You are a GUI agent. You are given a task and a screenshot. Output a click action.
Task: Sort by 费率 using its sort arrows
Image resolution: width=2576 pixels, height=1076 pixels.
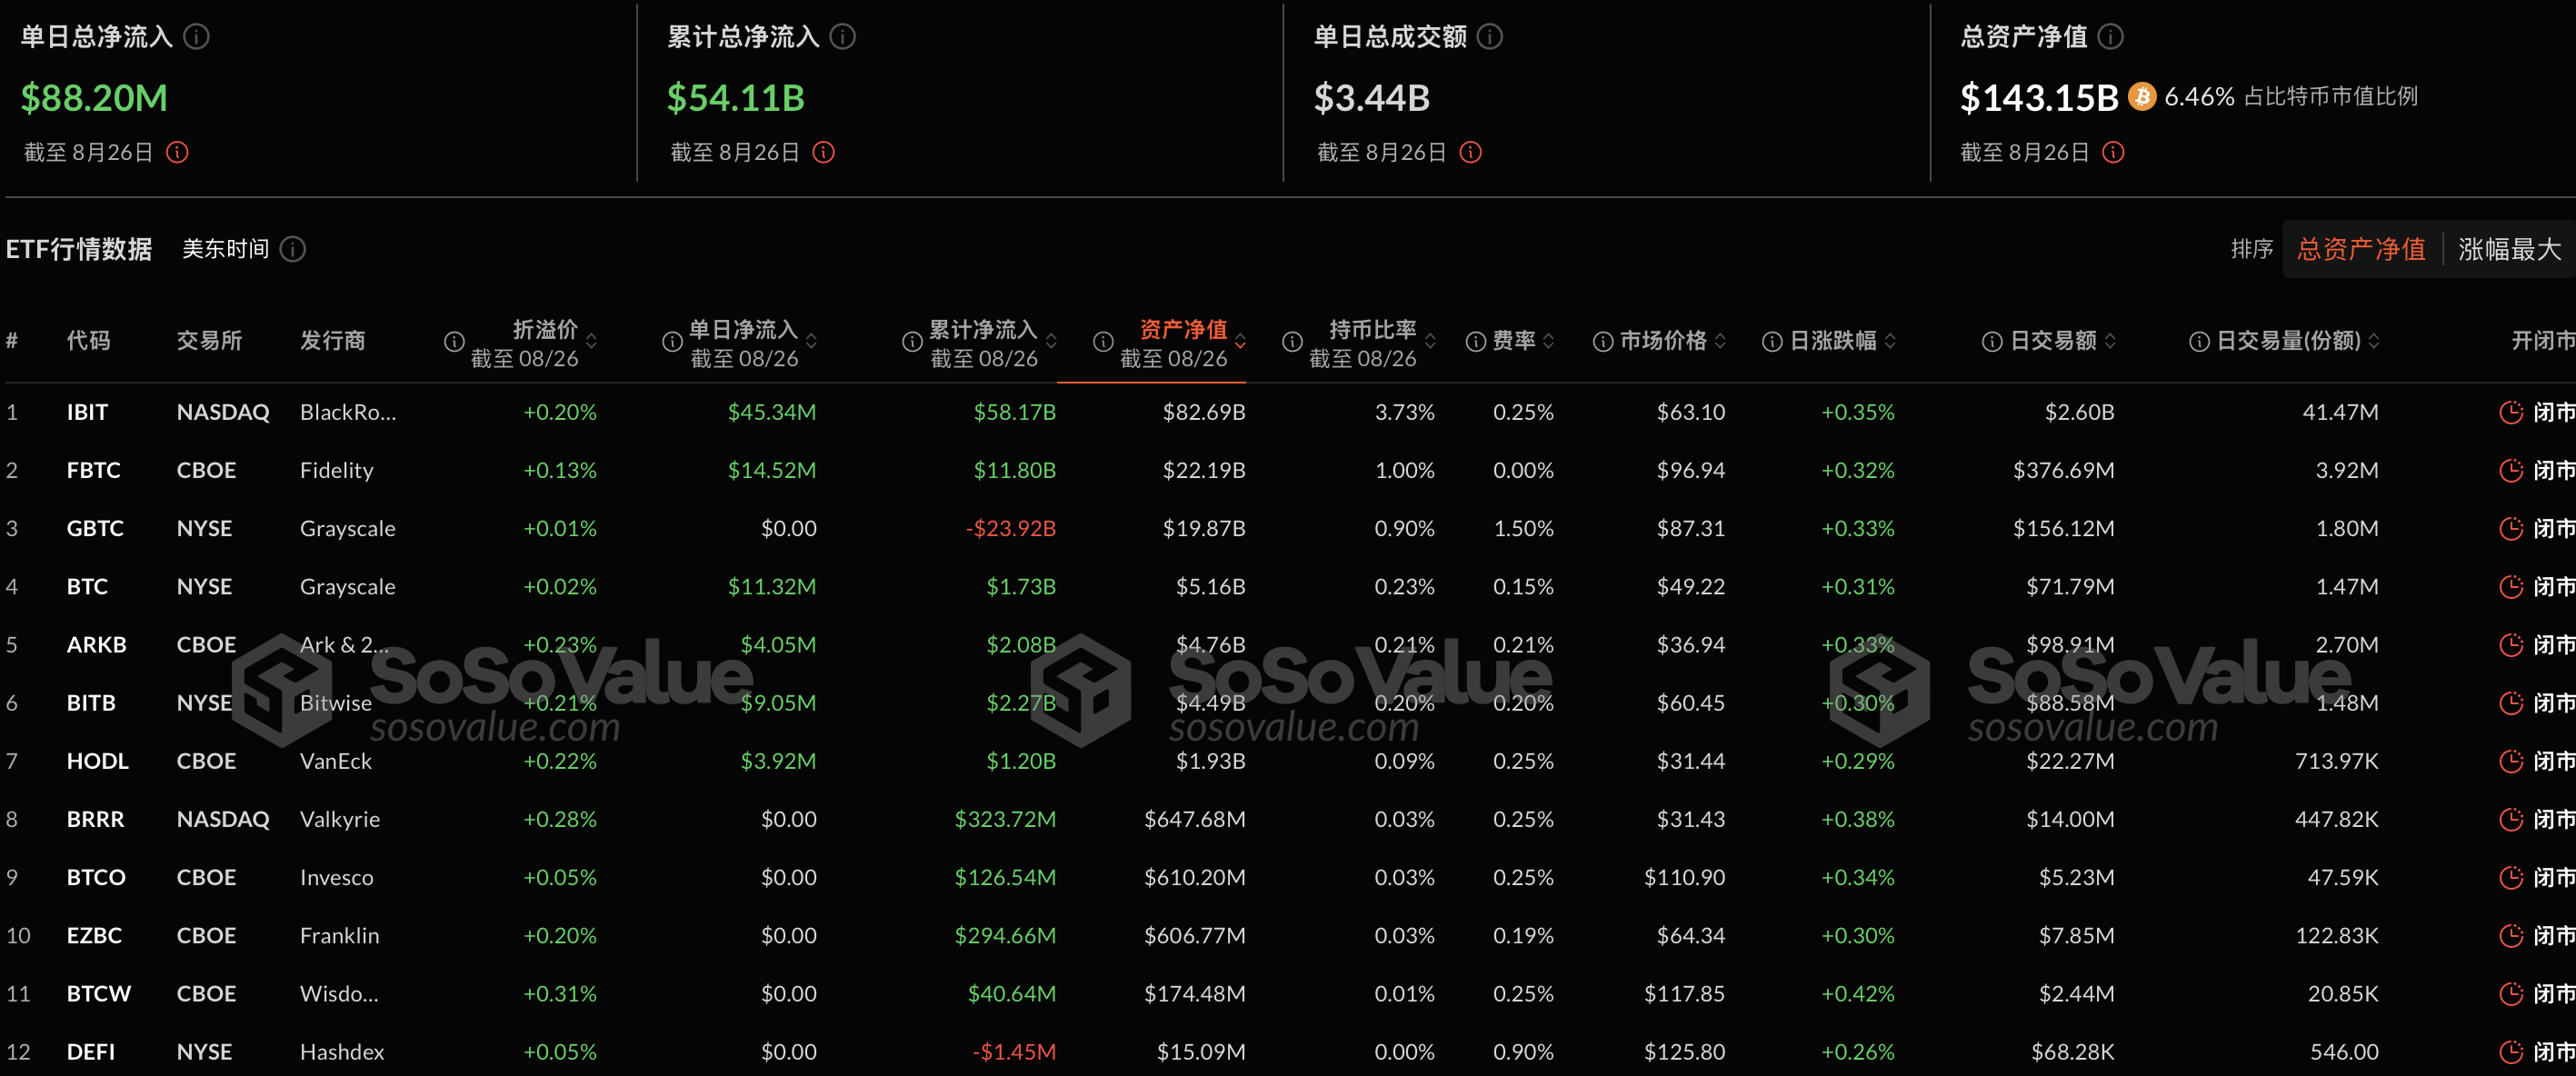[x=1548, y=341]
